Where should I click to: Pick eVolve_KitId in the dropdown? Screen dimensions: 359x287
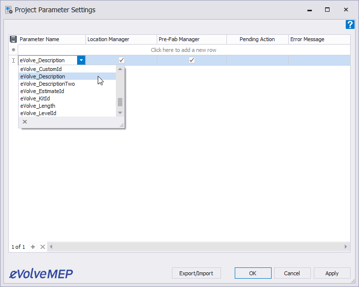click(67, 98)
